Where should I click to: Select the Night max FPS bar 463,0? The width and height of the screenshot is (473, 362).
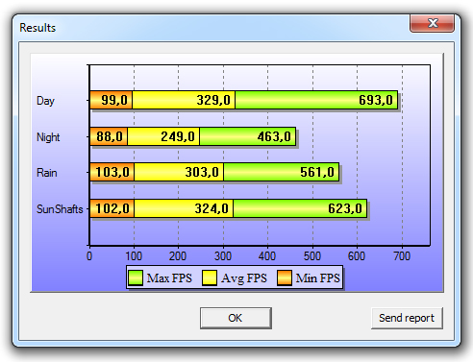(247, 136)
